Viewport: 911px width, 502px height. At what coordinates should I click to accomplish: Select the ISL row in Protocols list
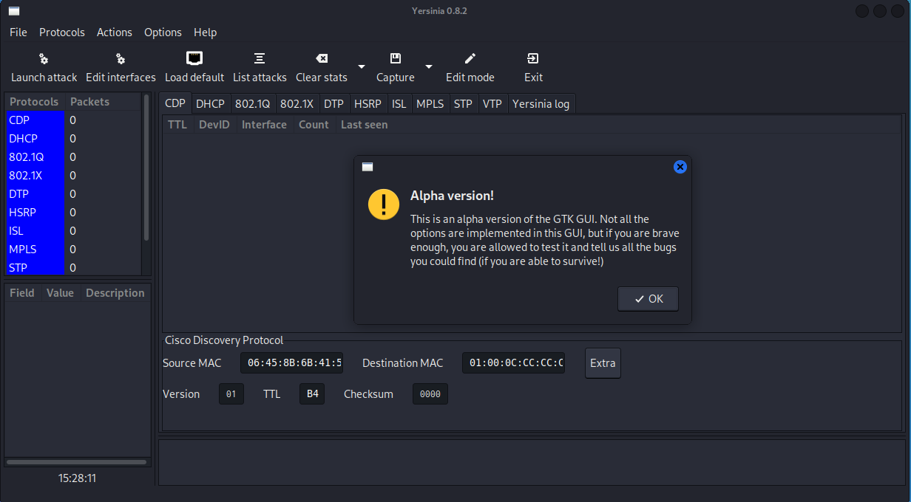pos(72,230)
